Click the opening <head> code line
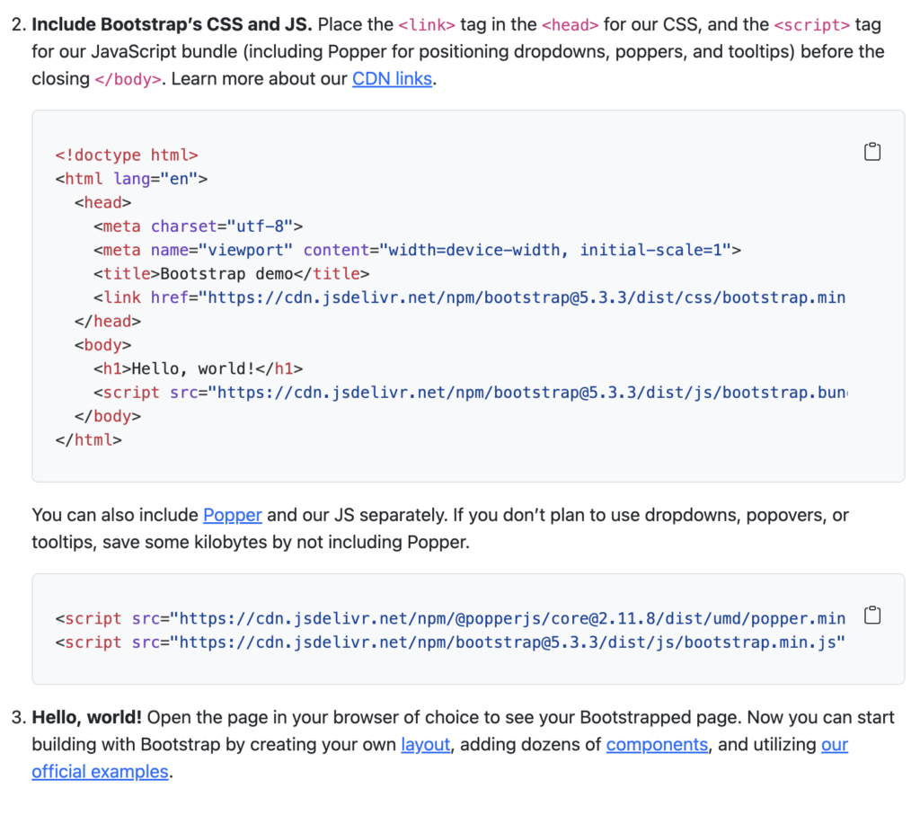The height and width of the screenshot is (815, 920). (x=102, y=202)
